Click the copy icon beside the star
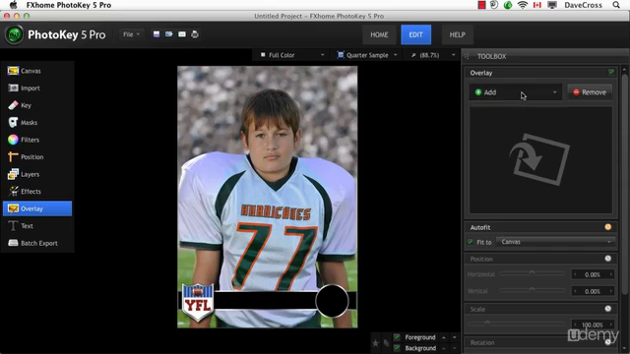The image size is (630, 354). [x=386, y=343]
